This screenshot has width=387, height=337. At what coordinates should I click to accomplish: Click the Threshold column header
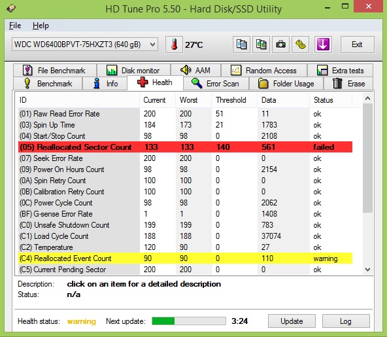pyautogui.click(x=235, y=100)
